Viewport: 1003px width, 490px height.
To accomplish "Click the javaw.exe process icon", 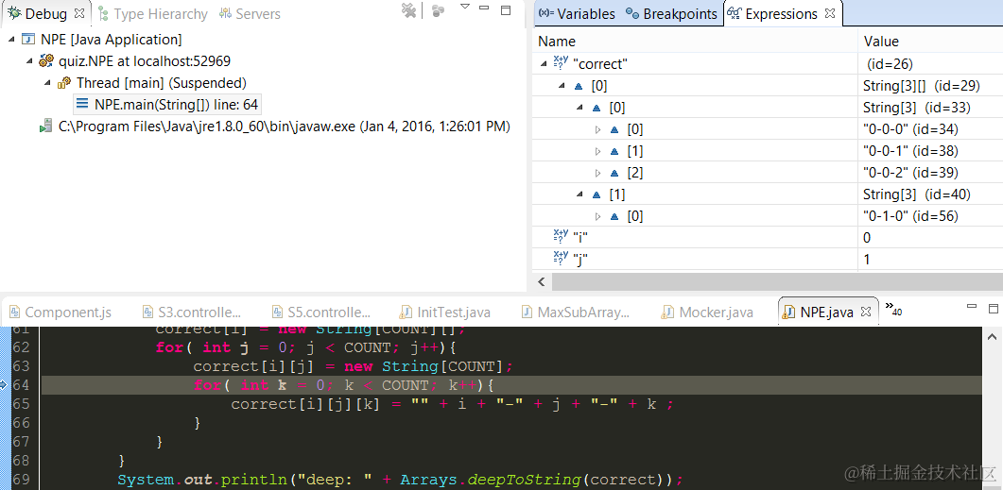I will [x=45, y=127].
